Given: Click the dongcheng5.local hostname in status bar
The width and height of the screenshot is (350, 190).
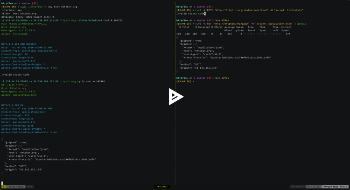Looking at the screenshot, I should (x=335, y=186).
